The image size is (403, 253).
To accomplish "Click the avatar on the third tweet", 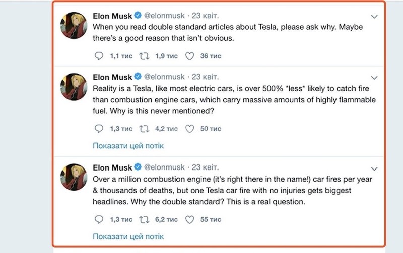I will pos(74,177).
